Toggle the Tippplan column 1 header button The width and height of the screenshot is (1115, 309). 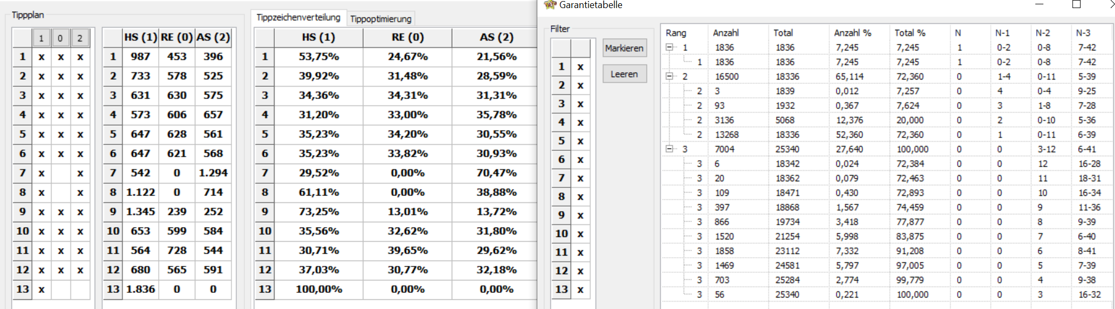pos(41,38)
